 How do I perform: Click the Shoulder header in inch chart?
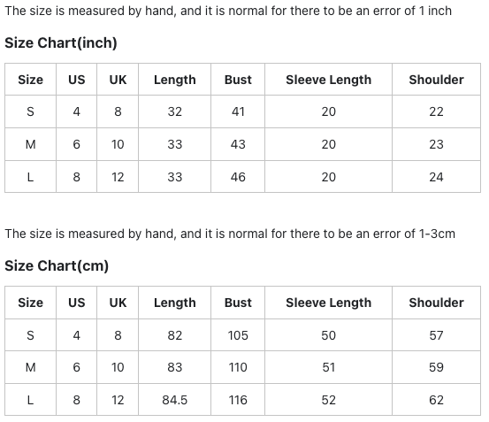coord(436,80)
